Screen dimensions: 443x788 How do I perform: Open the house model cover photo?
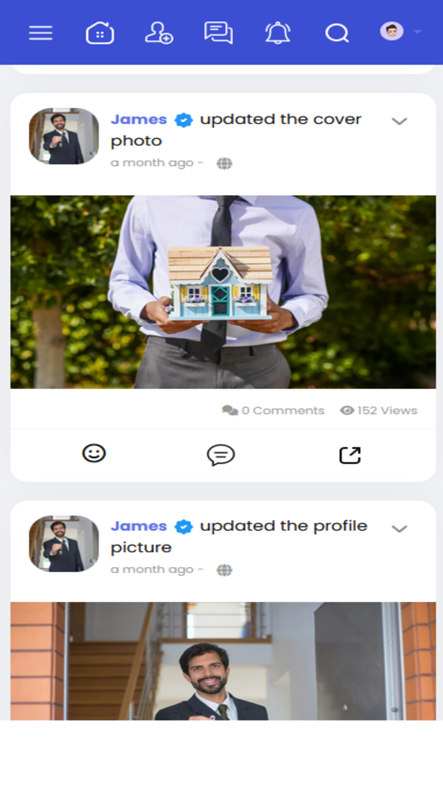pyautogui.click(x=223, y=292)
